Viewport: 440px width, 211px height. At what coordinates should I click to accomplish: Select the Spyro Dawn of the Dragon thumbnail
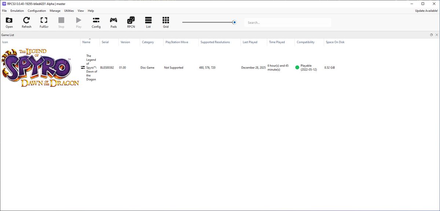tap(40, 67)
